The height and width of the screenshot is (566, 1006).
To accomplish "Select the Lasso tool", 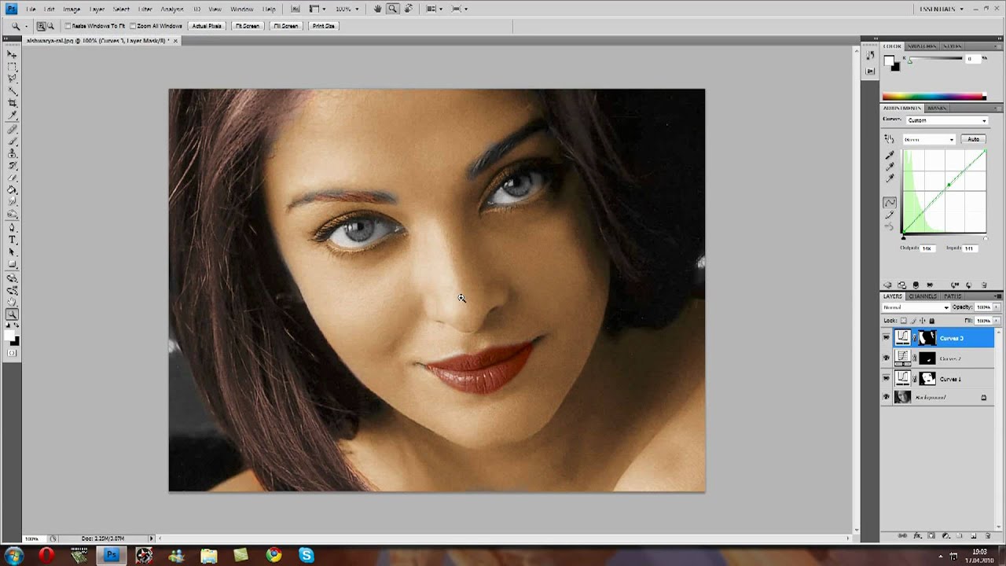I will point(12,79).
